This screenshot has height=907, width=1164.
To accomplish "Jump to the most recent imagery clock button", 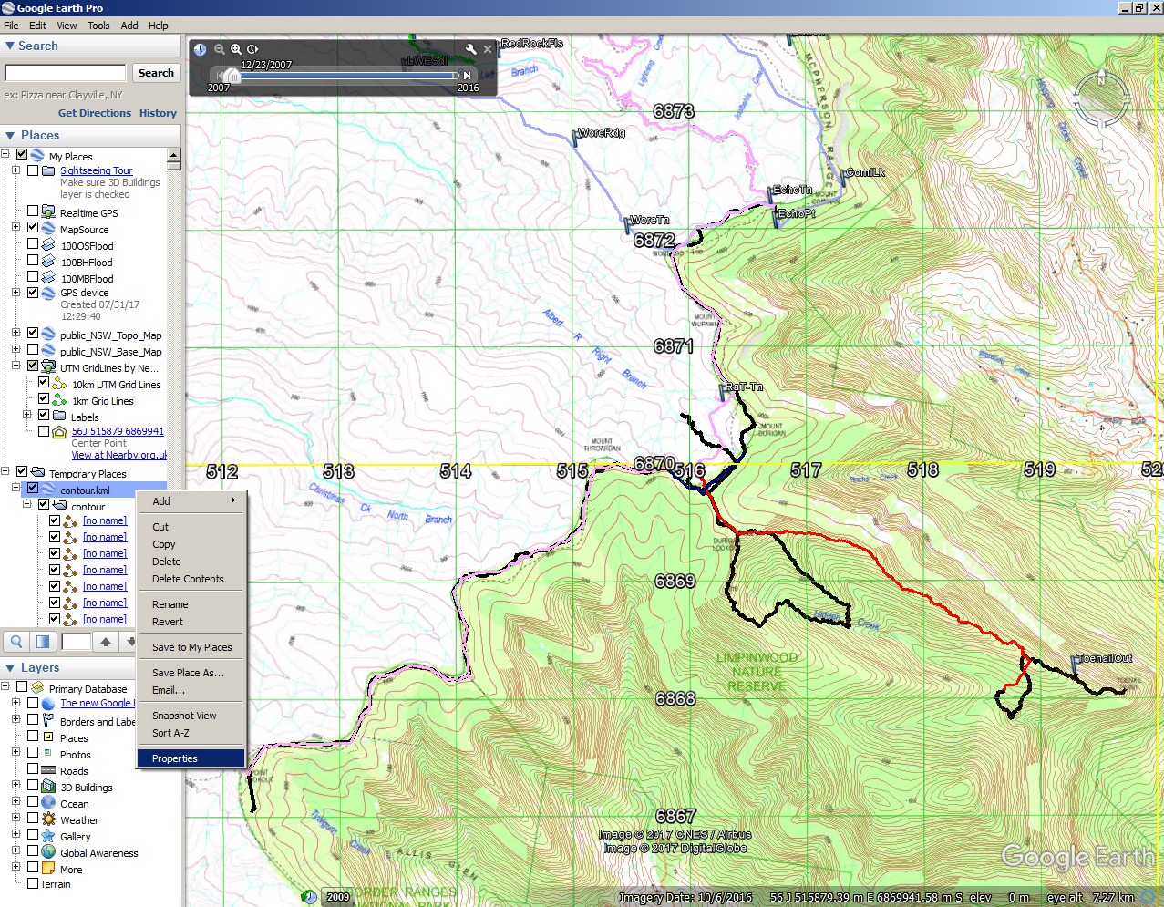I will coord(252,49).
